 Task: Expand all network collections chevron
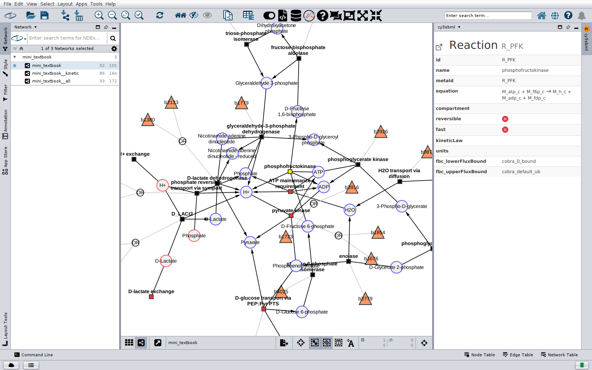[15, 48]
